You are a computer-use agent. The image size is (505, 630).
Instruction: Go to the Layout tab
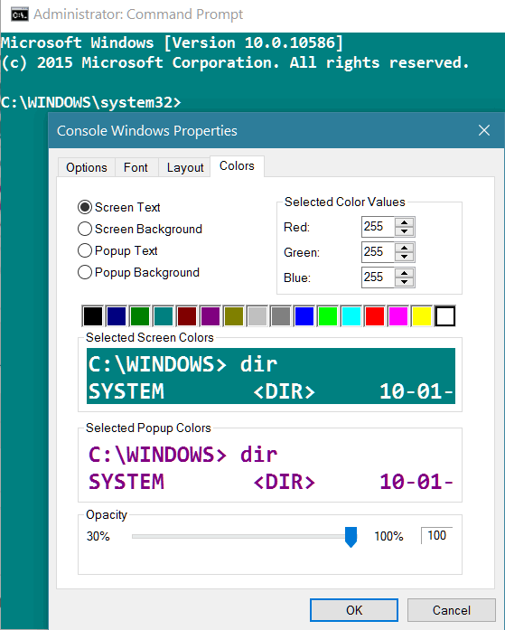click(x=185, y=167)
